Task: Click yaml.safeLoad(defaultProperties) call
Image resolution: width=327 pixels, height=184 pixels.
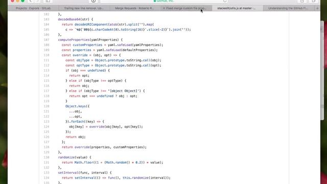Action: coord(127,50)
